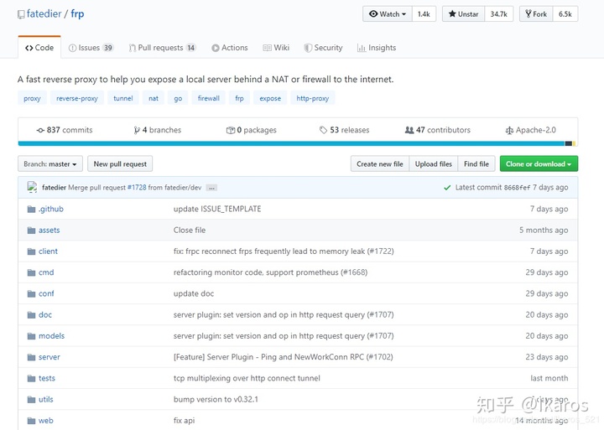Switch to the Security tab
604x430 pixels.
(323, 48)
